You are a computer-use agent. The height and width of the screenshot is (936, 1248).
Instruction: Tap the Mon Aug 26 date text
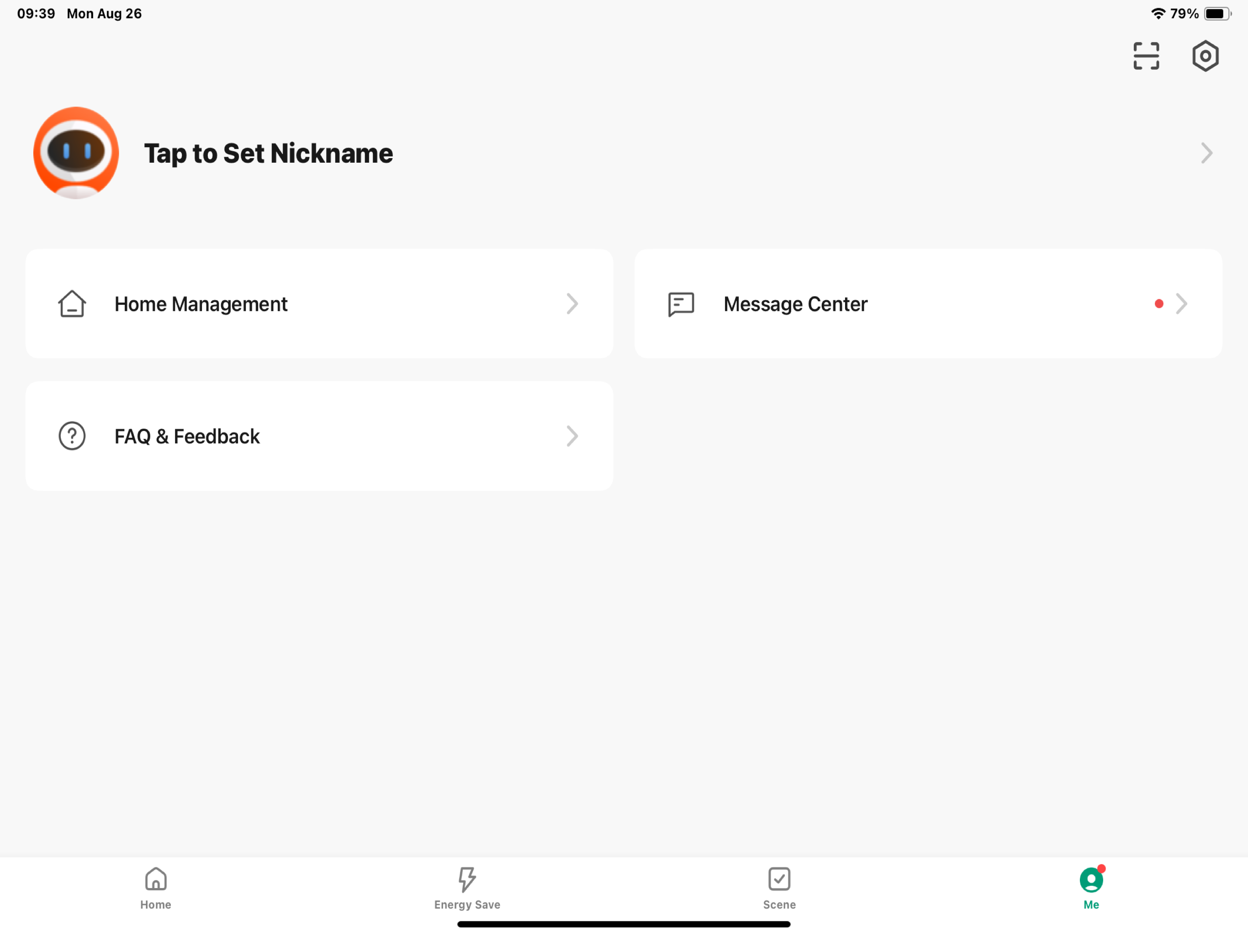tap(104, 14)
